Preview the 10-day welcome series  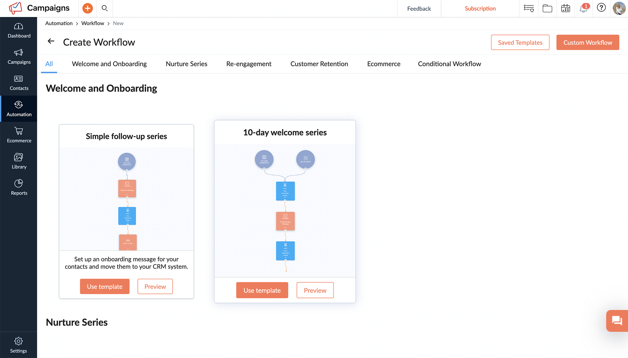[315, 290]
